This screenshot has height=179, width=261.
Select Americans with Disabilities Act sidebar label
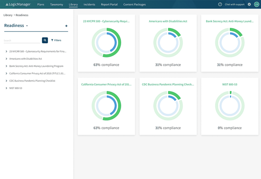[26, 59]
